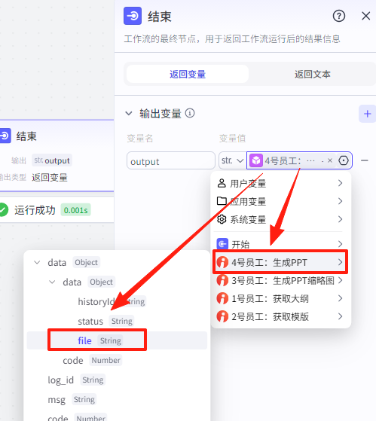Click chevron arrow on 系统变量 row

(x=340, y=219)
